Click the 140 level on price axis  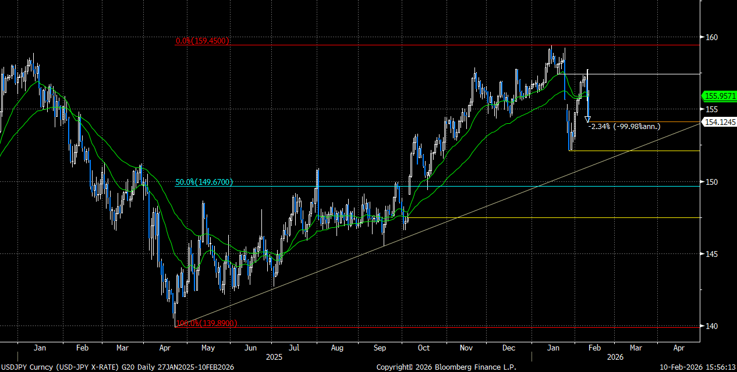711,326
